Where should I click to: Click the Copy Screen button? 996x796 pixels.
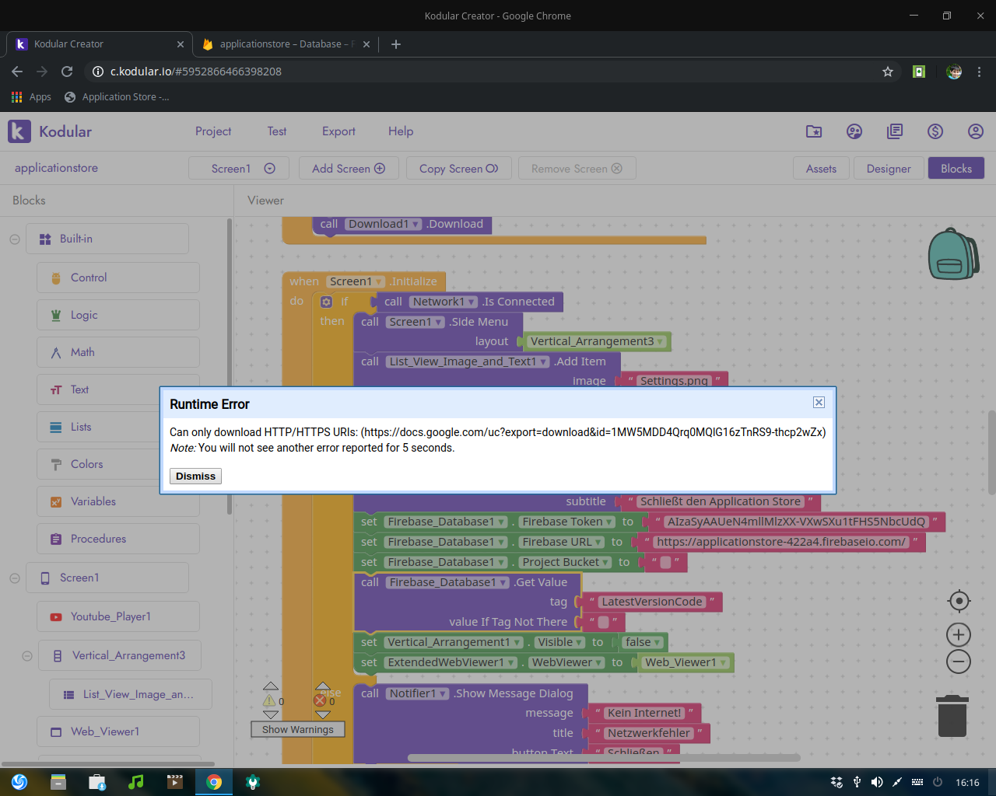(458, 169)
